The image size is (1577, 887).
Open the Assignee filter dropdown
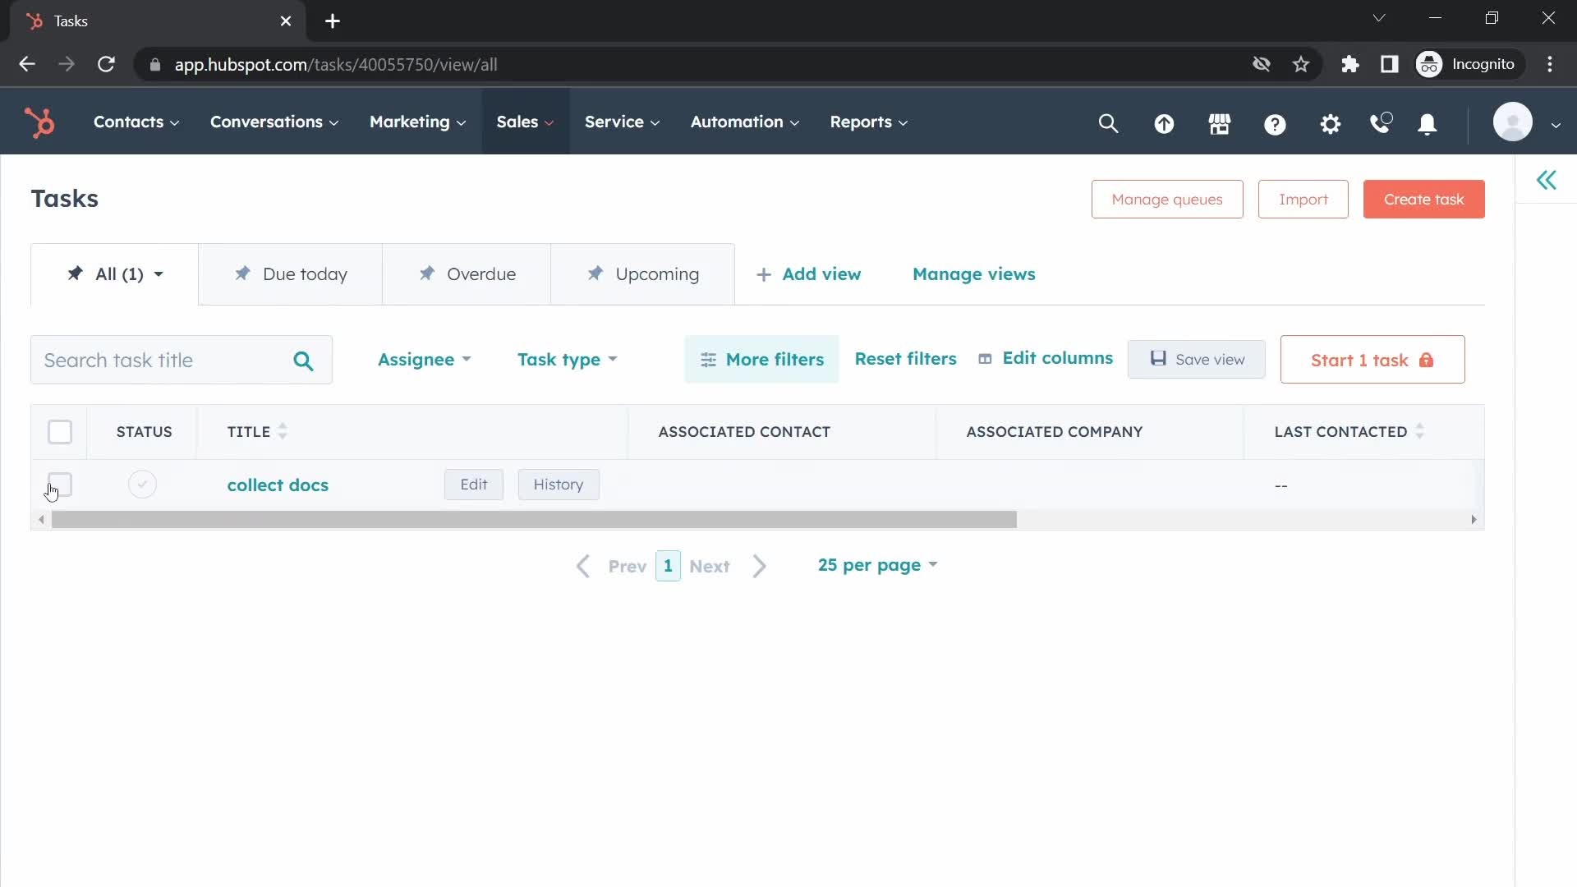424,360
